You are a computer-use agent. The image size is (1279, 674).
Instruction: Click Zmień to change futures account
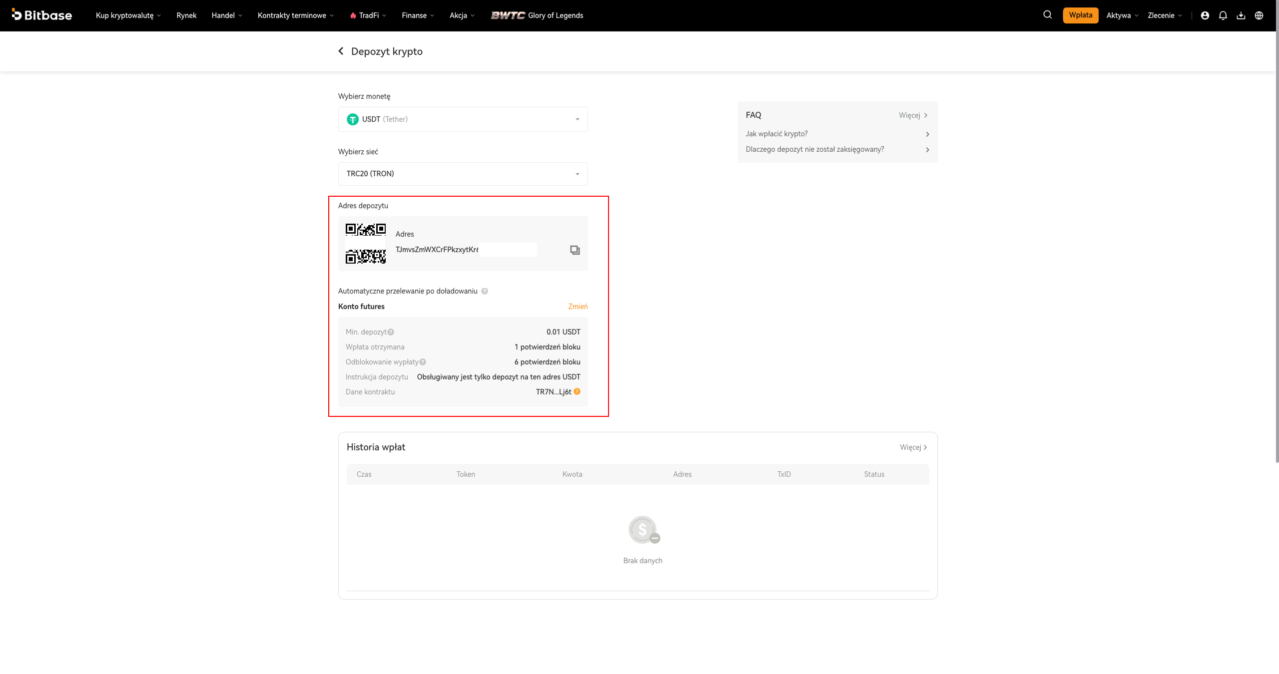578,307
